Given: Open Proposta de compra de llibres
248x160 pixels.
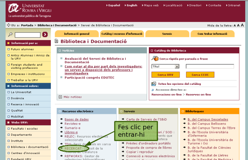Looking at the screenshot, I should point(149,148).
